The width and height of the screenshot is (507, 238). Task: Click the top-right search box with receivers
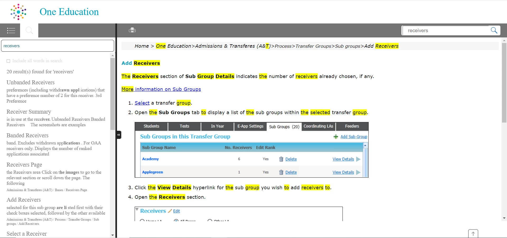tap(446, 31)
